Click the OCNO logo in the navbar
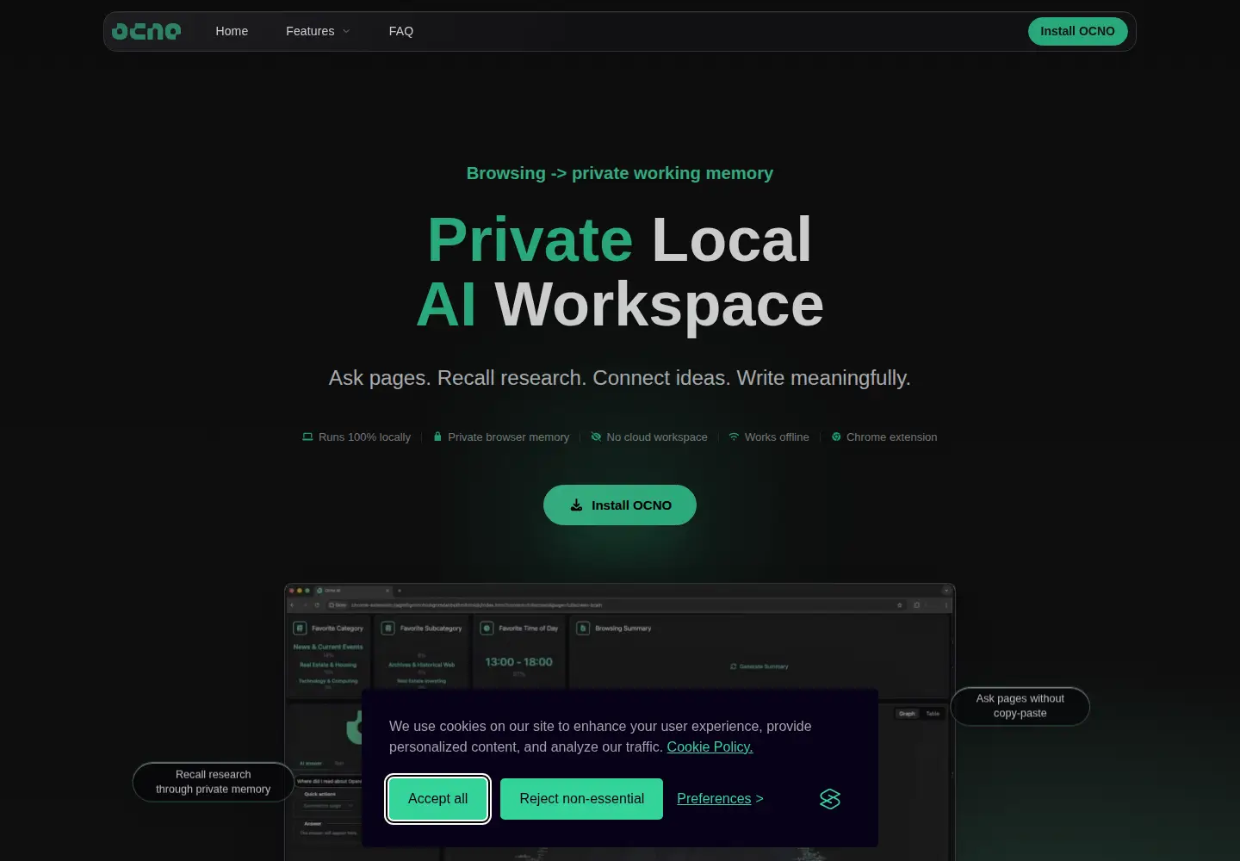Viewport: 1240px width, 861px height. click(146, 31)
